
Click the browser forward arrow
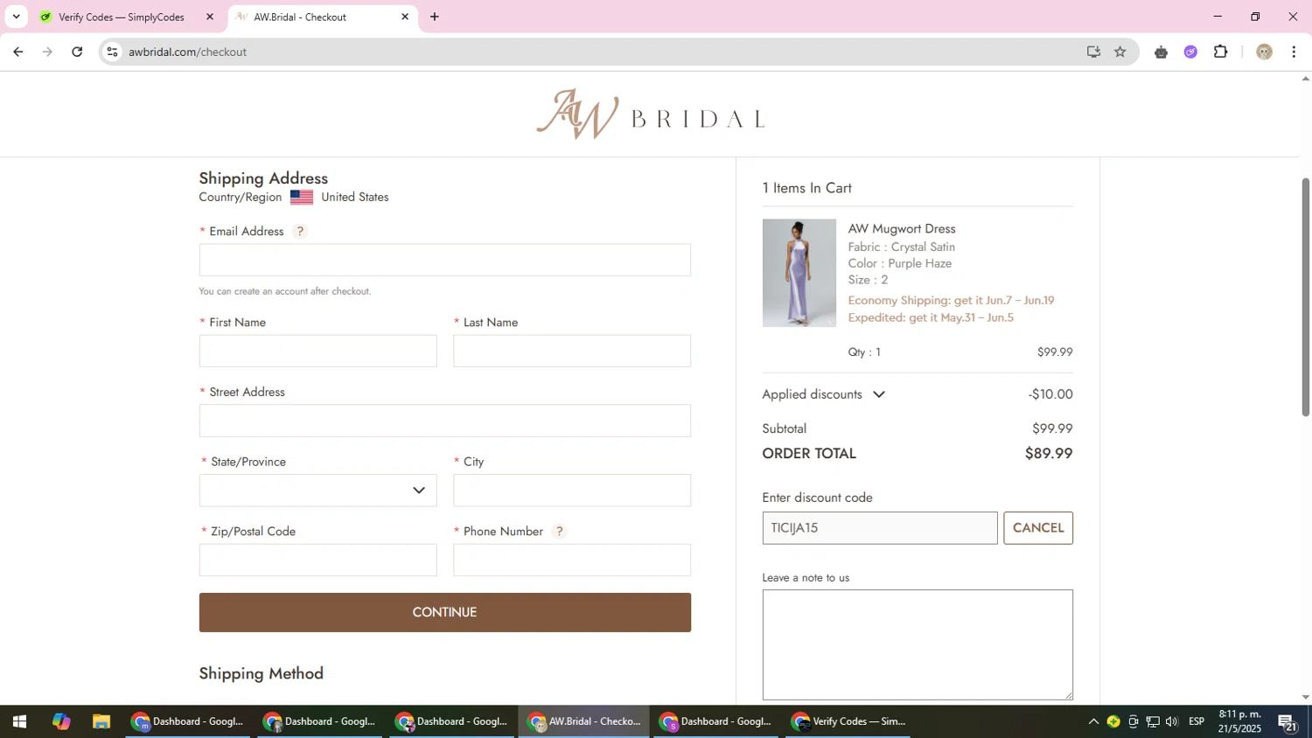pos(47,52)
